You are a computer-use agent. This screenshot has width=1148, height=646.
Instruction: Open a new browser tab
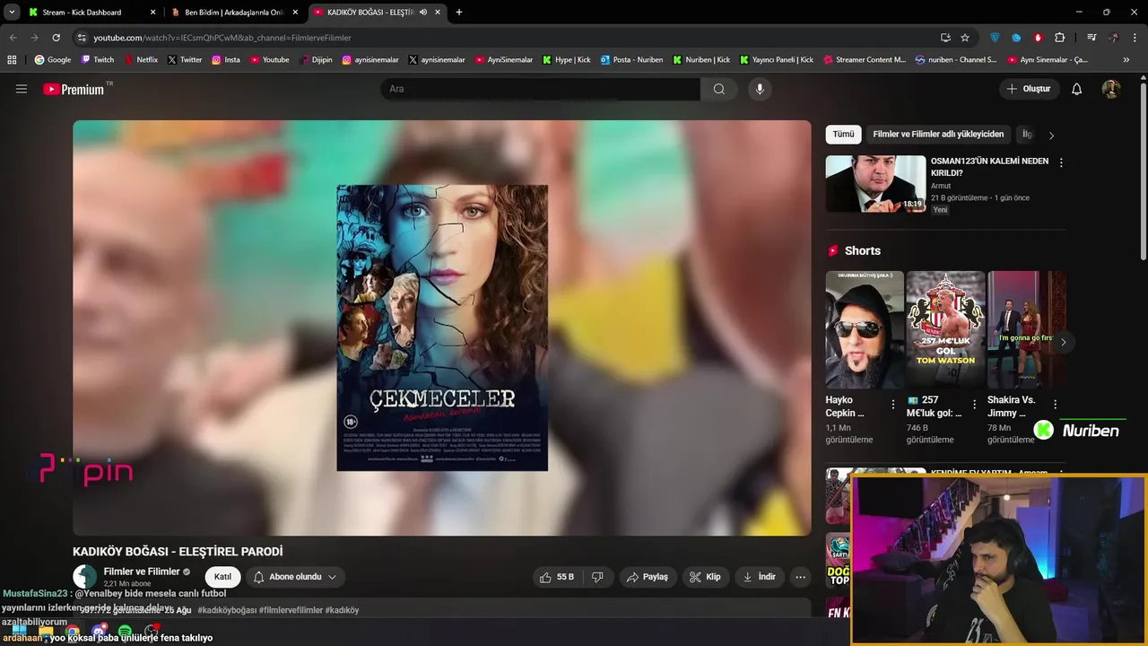(x=459, y=13)
